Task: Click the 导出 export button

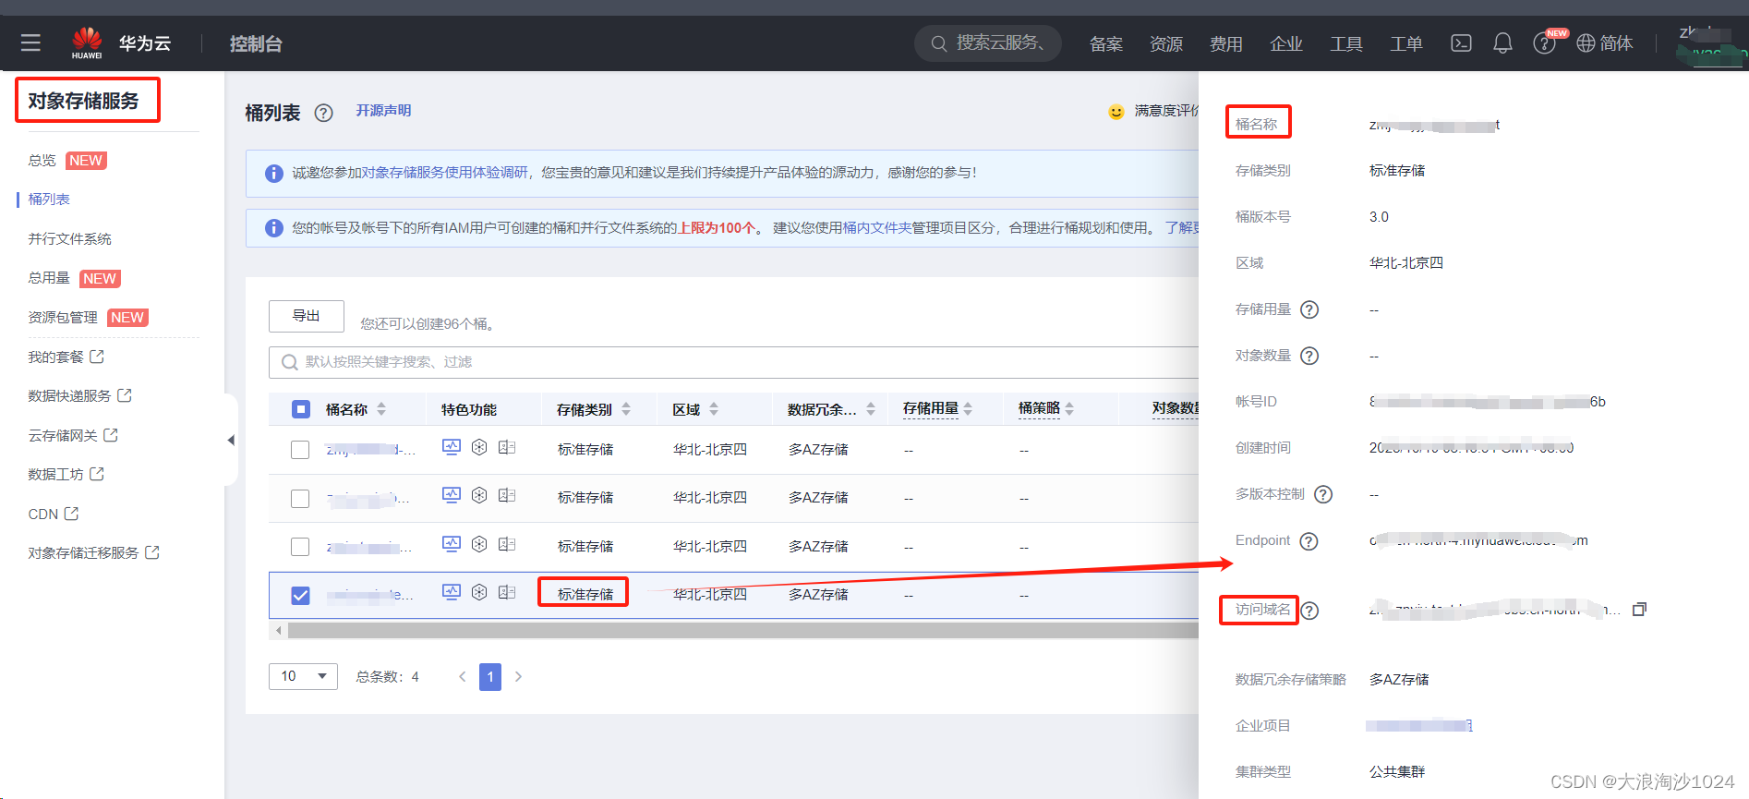Action: pos(307,316)
